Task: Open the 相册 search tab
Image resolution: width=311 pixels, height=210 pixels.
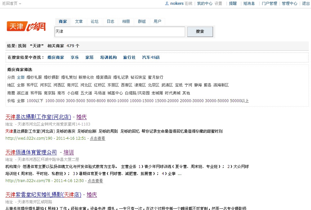Action: 126,22
